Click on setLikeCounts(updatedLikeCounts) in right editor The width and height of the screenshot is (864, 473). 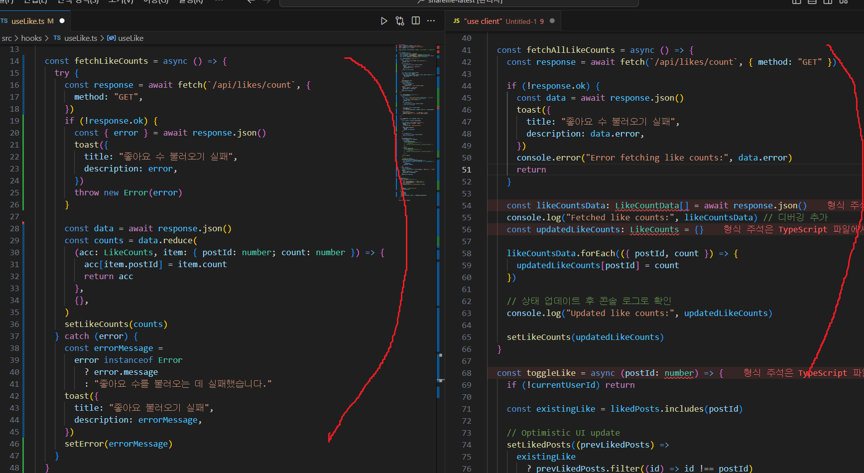[585, 337]
